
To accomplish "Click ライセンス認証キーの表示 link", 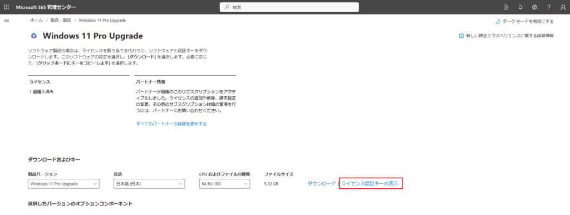I will click(x=370, y=184).
